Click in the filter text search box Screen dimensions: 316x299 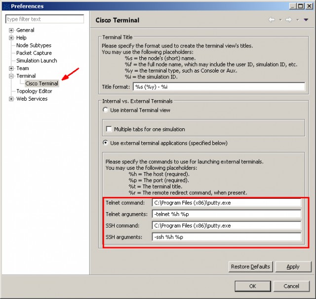(44, 19)
